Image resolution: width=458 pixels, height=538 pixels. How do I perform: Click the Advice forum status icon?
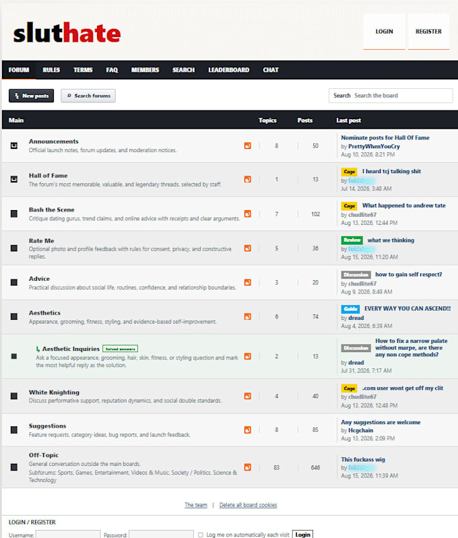pos(14,282)
